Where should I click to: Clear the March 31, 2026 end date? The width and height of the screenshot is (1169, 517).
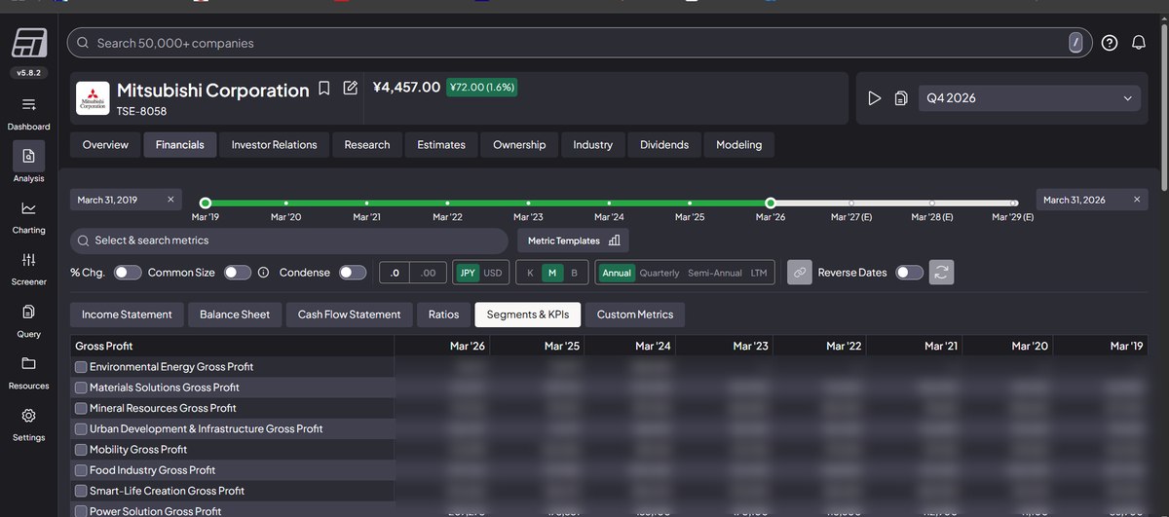pos(1137,200)
